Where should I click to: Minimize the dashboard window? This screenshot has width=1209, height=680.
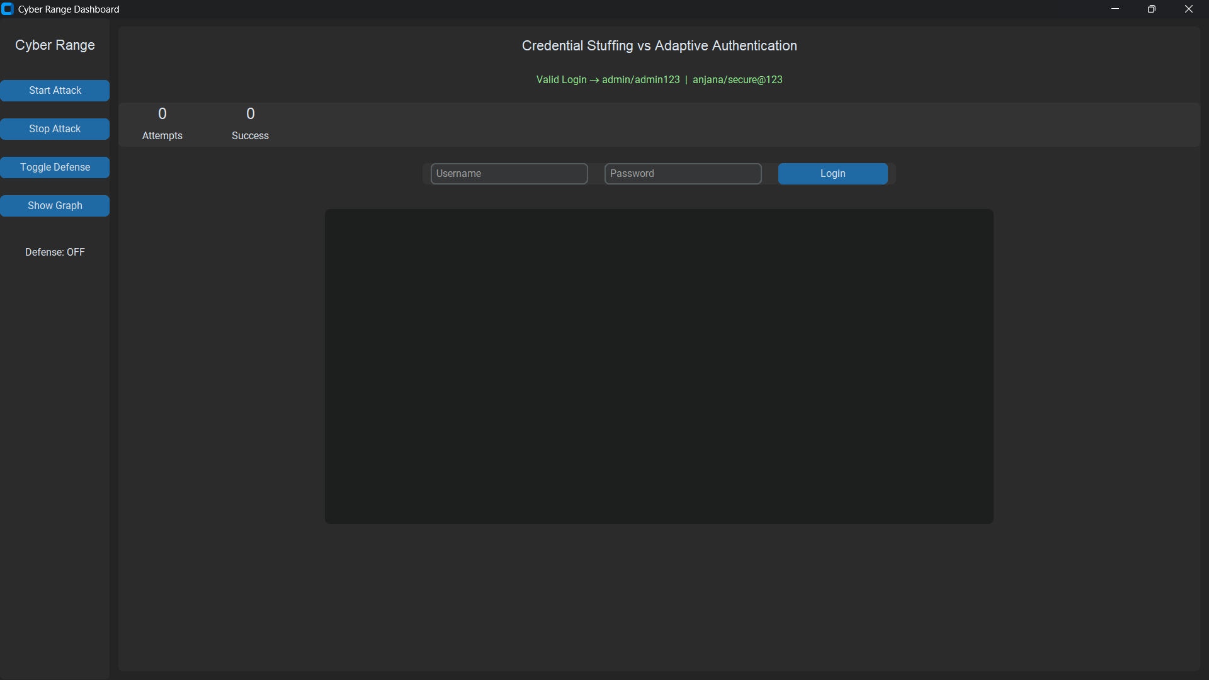[1115, 9]
